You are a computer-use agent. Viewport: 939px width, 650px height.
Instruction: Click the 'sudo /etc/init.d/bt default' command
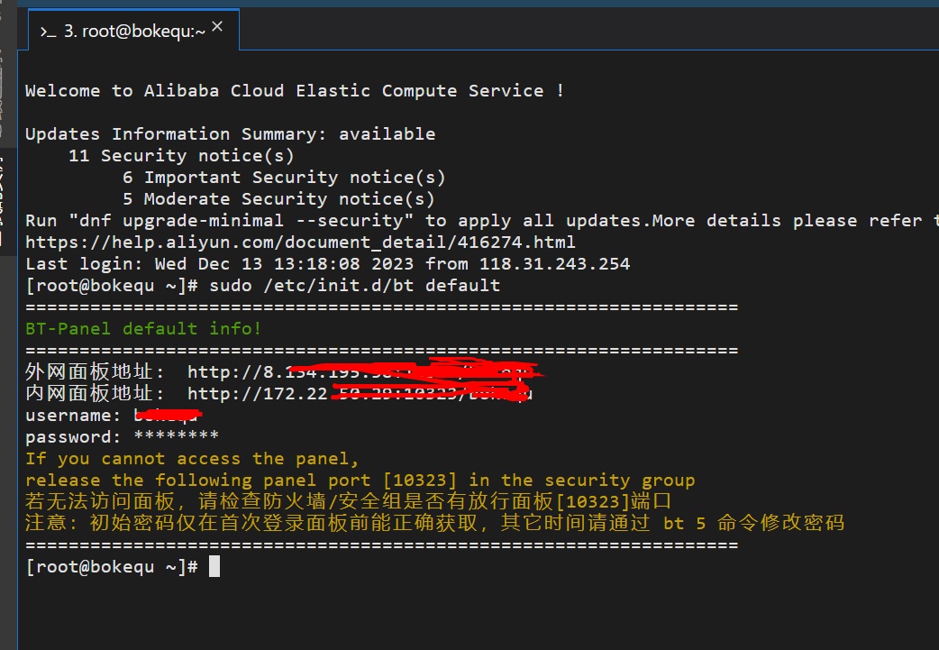pyautogui.click(x=354, y=285)
